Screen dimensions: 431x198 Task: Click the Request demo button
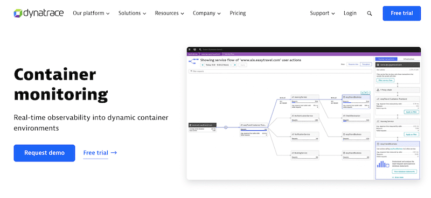click(x=44, y=153)
